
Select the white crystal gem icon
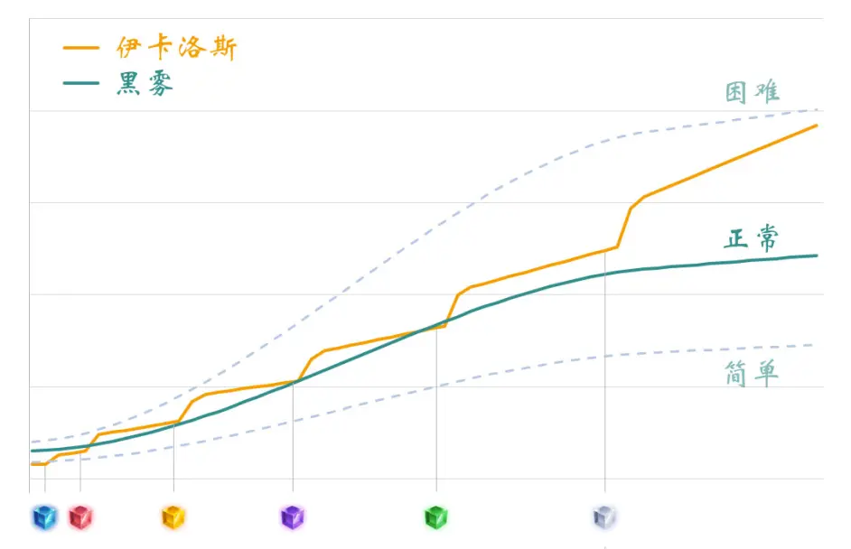604,517
